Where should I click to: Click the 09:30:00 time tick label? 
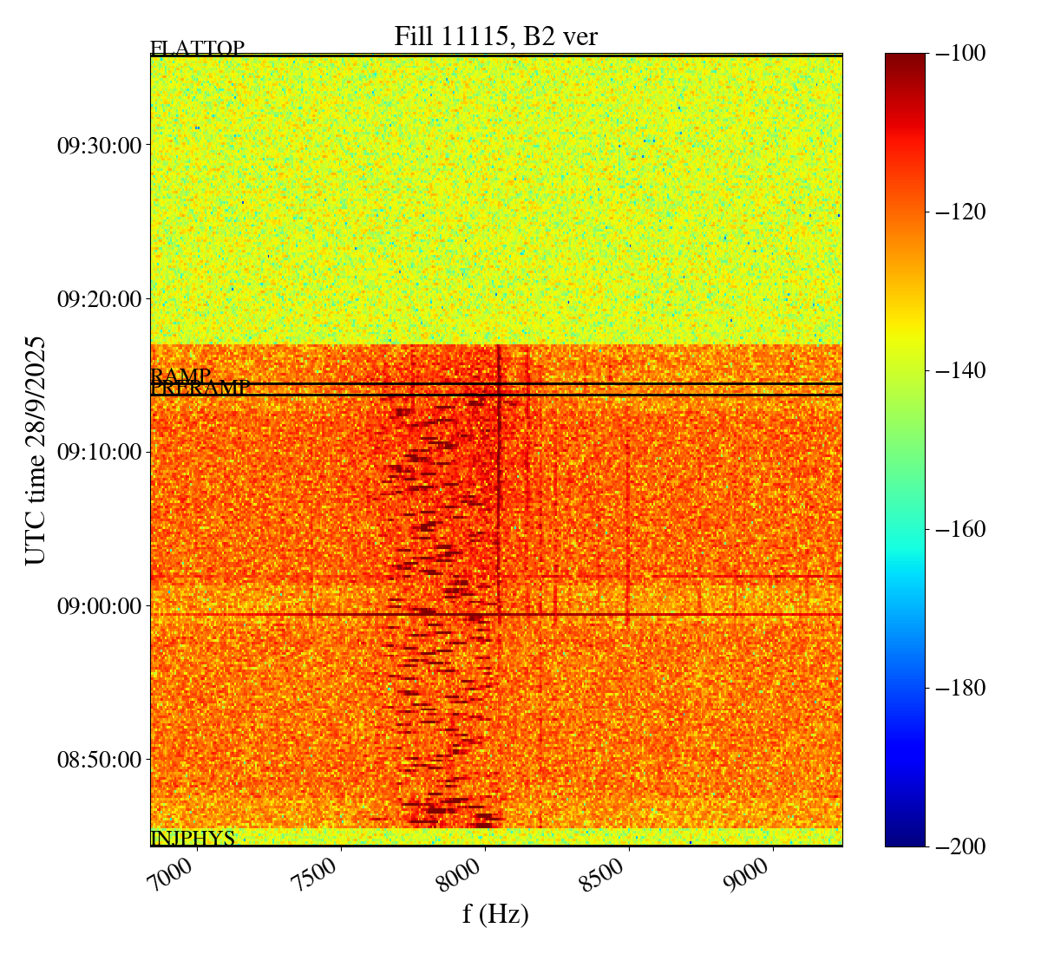99,145
